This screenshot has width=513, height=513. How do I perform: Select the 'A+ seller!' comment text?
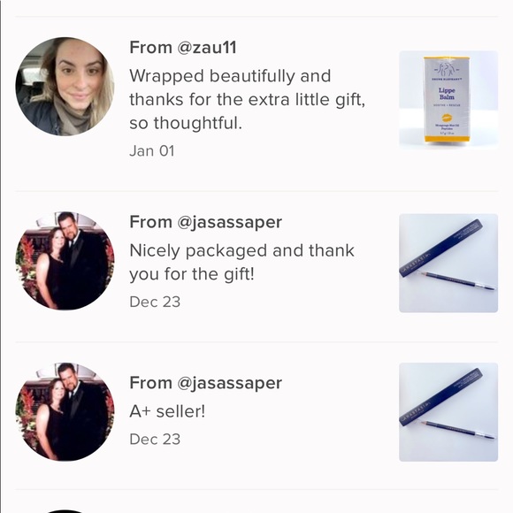(167, 411)
